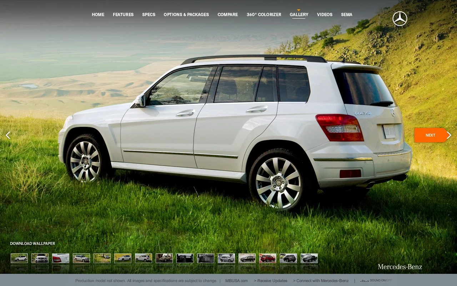Select the thirteenth thumbnail with red SUV
The width and height of the screenshot is (457, 286).
click(268, 258)
